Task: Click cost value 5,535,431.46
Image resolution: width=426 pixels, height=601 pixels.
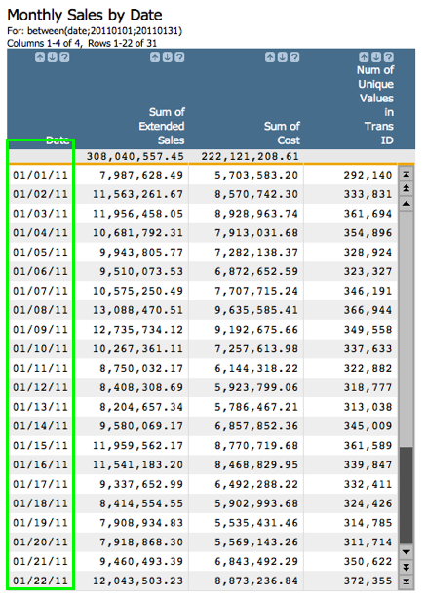Action: point(256,523)
